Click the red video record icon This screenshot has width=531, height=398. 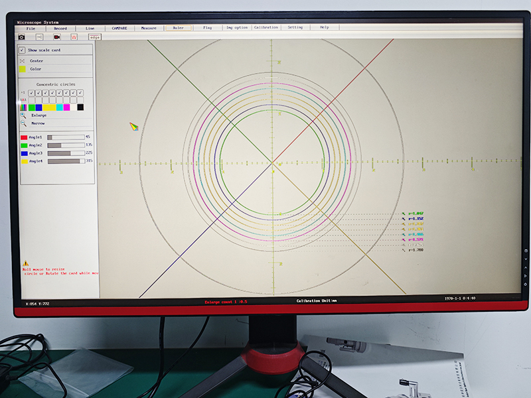(57, 37)
